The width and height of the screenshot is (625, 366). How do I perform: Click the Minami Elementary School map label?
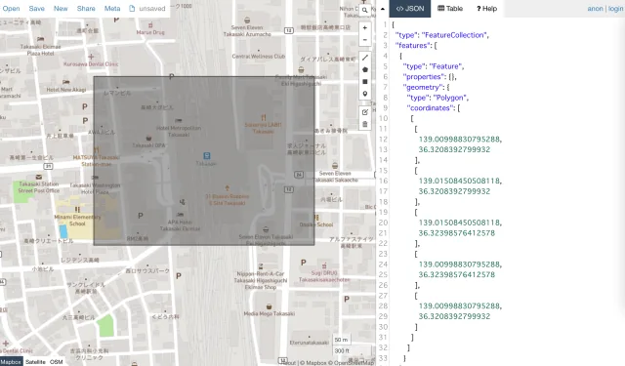[x=77, y=221]
